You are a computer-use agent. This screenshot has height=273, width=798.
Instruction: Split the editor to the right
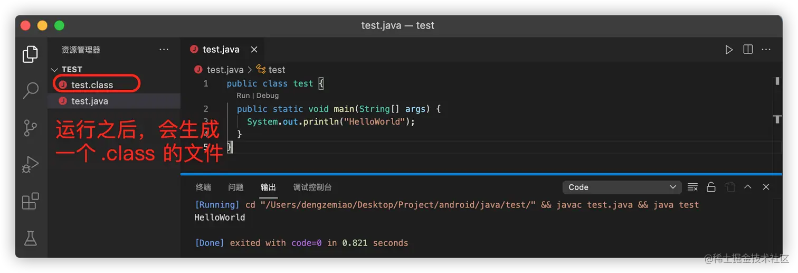[x=748, y=49]
